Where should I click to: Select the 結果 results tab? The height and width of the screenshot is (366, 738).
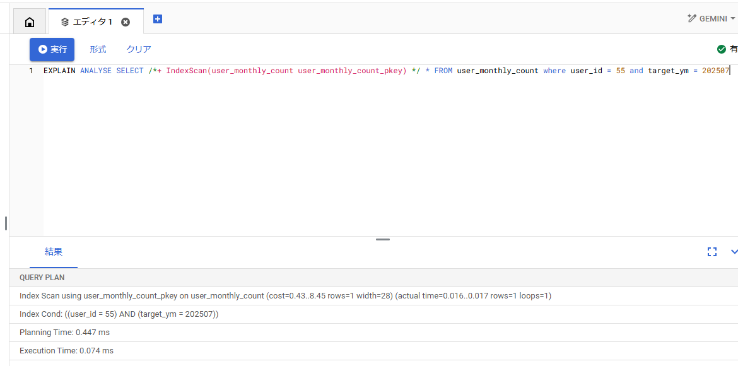(x=54, y=252)
